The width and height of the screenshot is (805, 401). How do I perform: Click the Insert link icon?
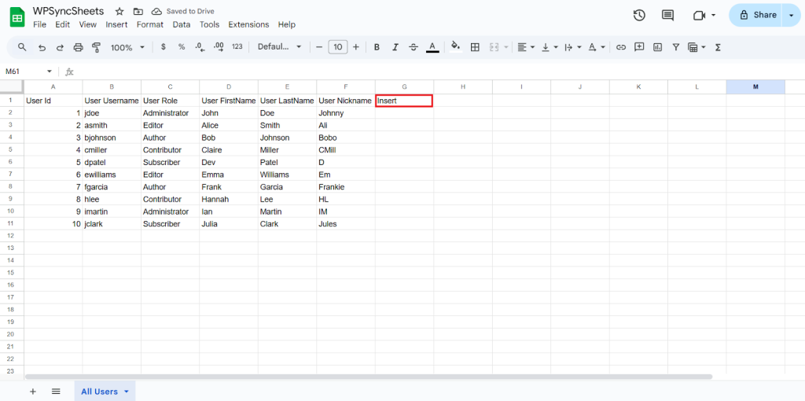(621, 47)
